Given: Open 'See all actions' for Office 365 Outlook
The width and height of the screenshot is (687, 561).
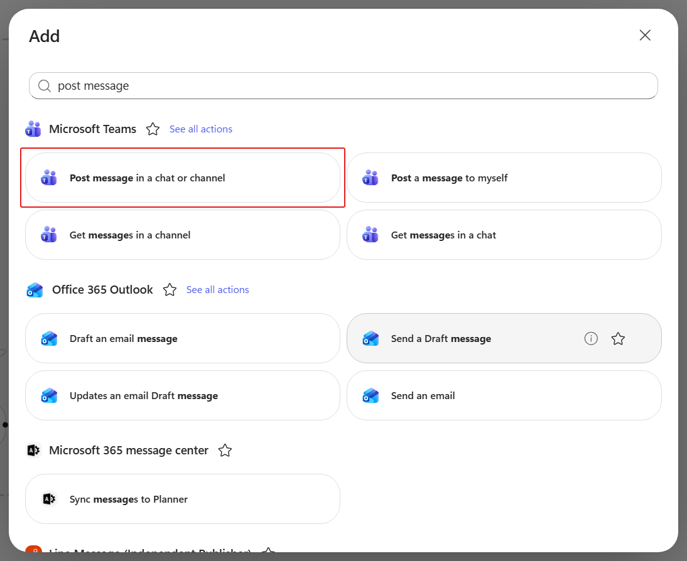Looking at the screenshot, I should click(217, 290).
